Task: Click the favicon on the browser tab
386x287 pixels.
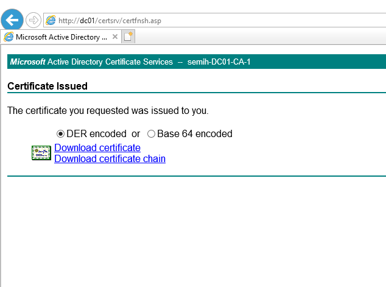Action: (x=9, y=37)
